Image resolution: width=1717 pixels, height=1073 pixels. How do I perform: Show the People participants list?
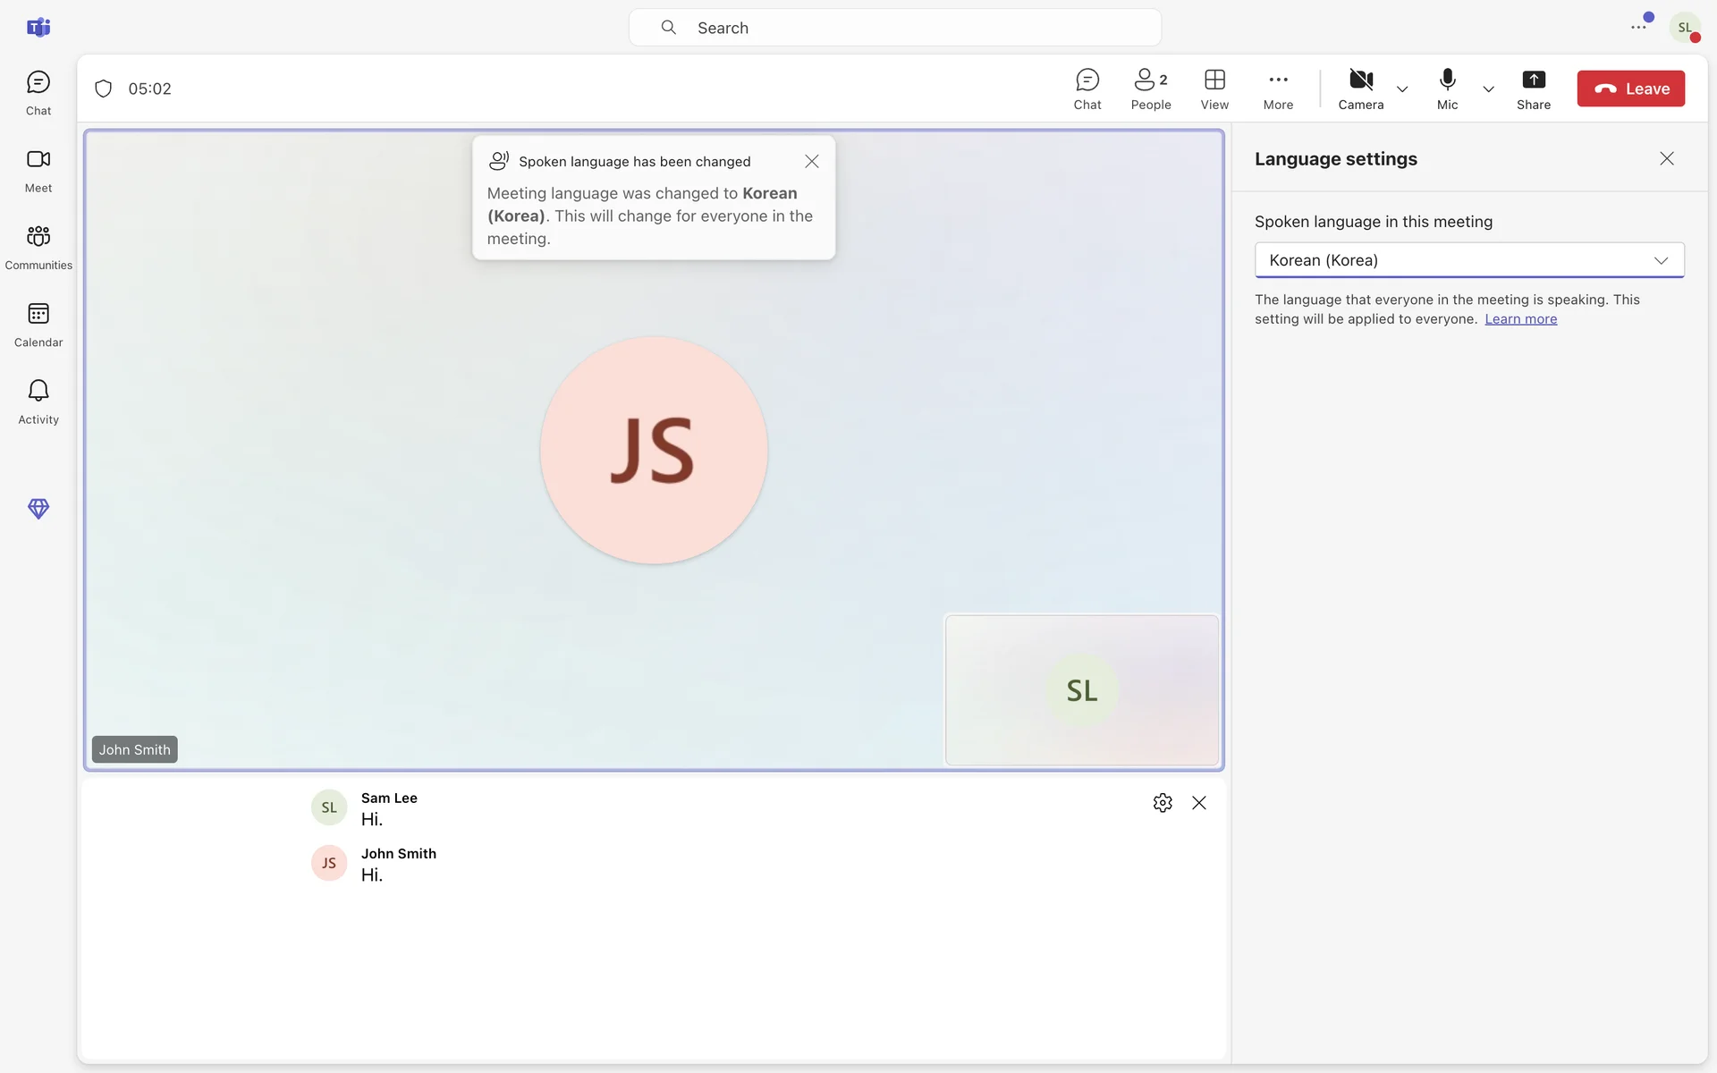pos(1150,89)
